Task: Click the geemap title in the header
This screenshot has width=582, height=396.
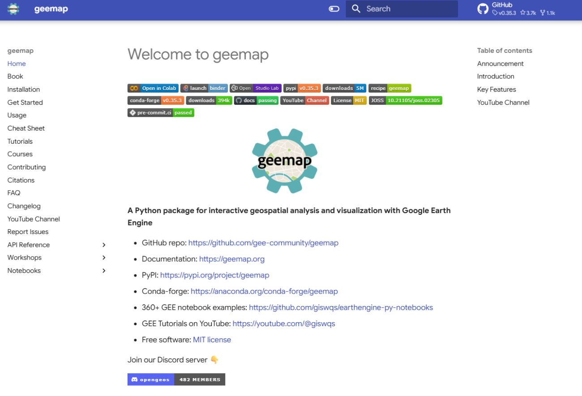Action: pyautogui.click(x=51, y=9)
